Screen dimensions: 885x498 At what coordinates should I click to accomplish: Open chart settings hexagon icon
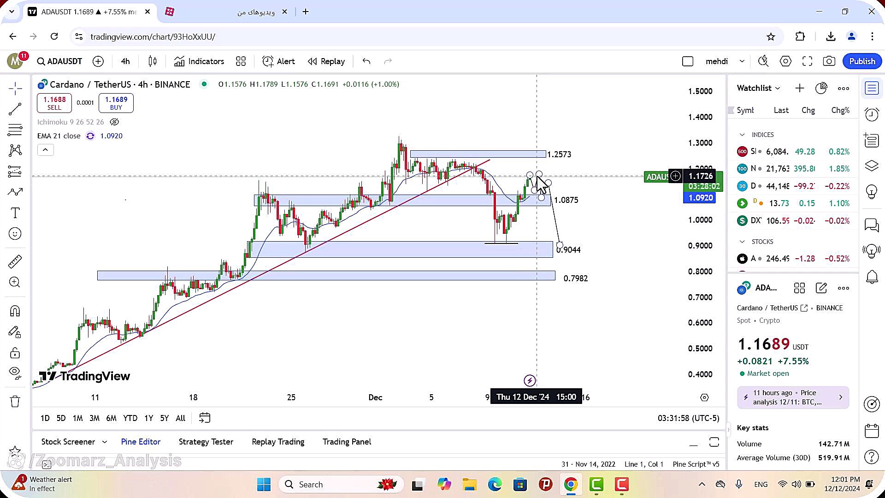tap(785, 61)
